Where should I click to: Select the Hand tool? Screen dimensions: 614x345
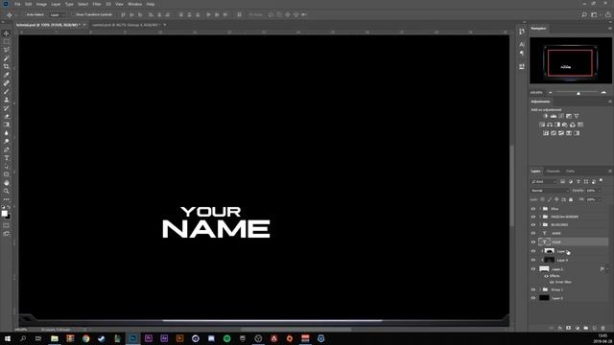click(7, 183)
